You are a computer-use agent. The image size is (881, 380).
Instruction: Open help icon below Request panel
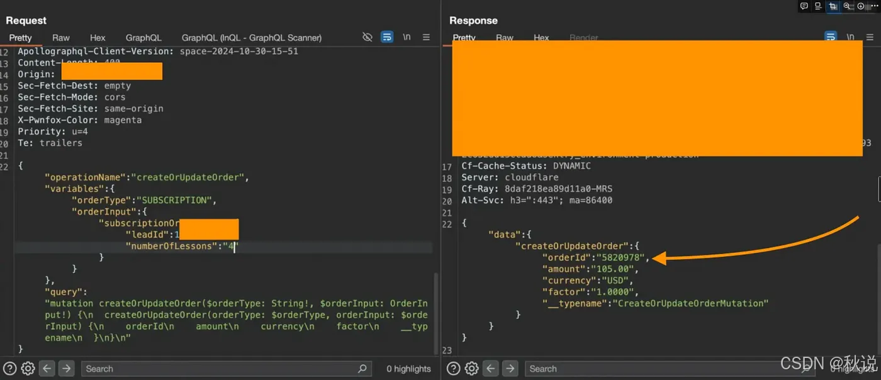[9, 369]
